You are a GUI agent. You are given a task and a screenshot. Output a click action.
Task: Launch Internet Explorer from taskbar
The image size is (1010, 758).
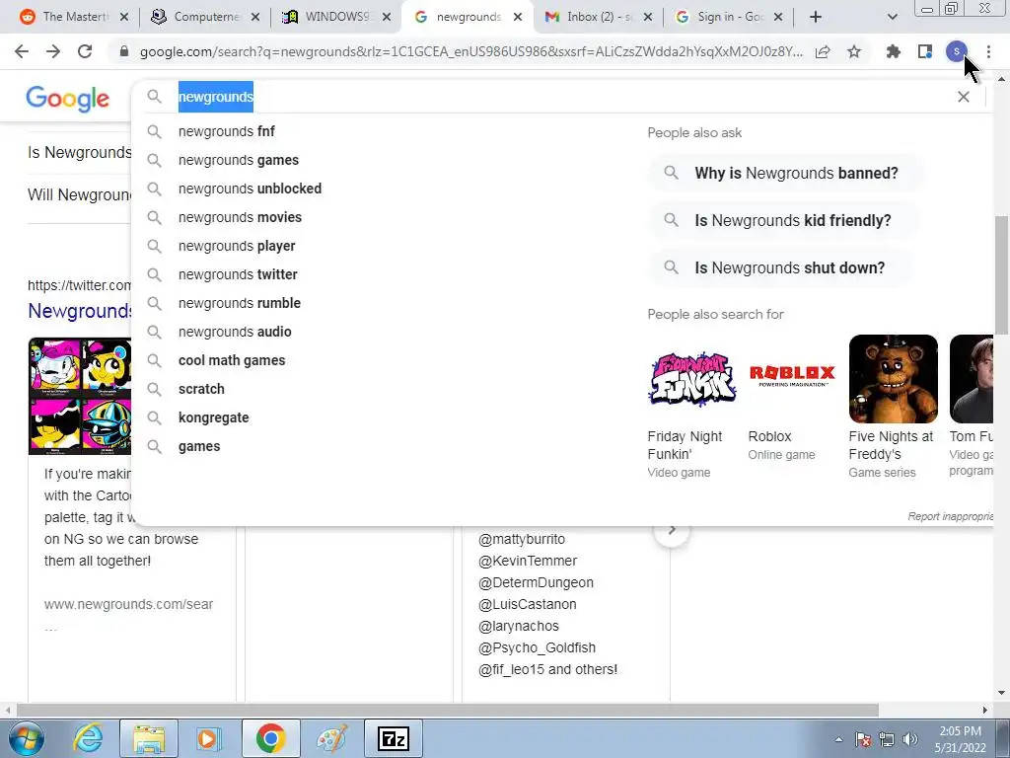(88, 738)
